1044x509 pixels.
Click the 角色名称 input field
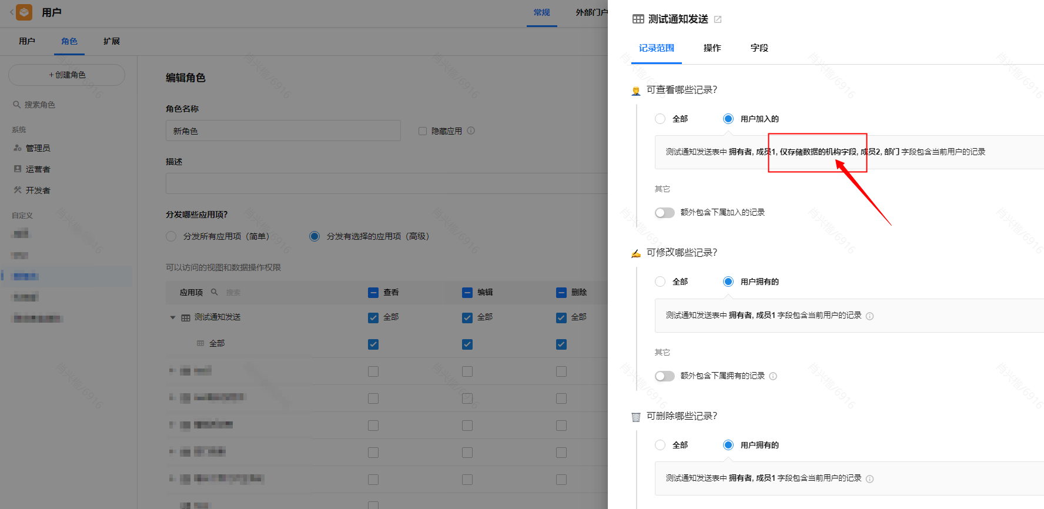click(x=283, y=131)
